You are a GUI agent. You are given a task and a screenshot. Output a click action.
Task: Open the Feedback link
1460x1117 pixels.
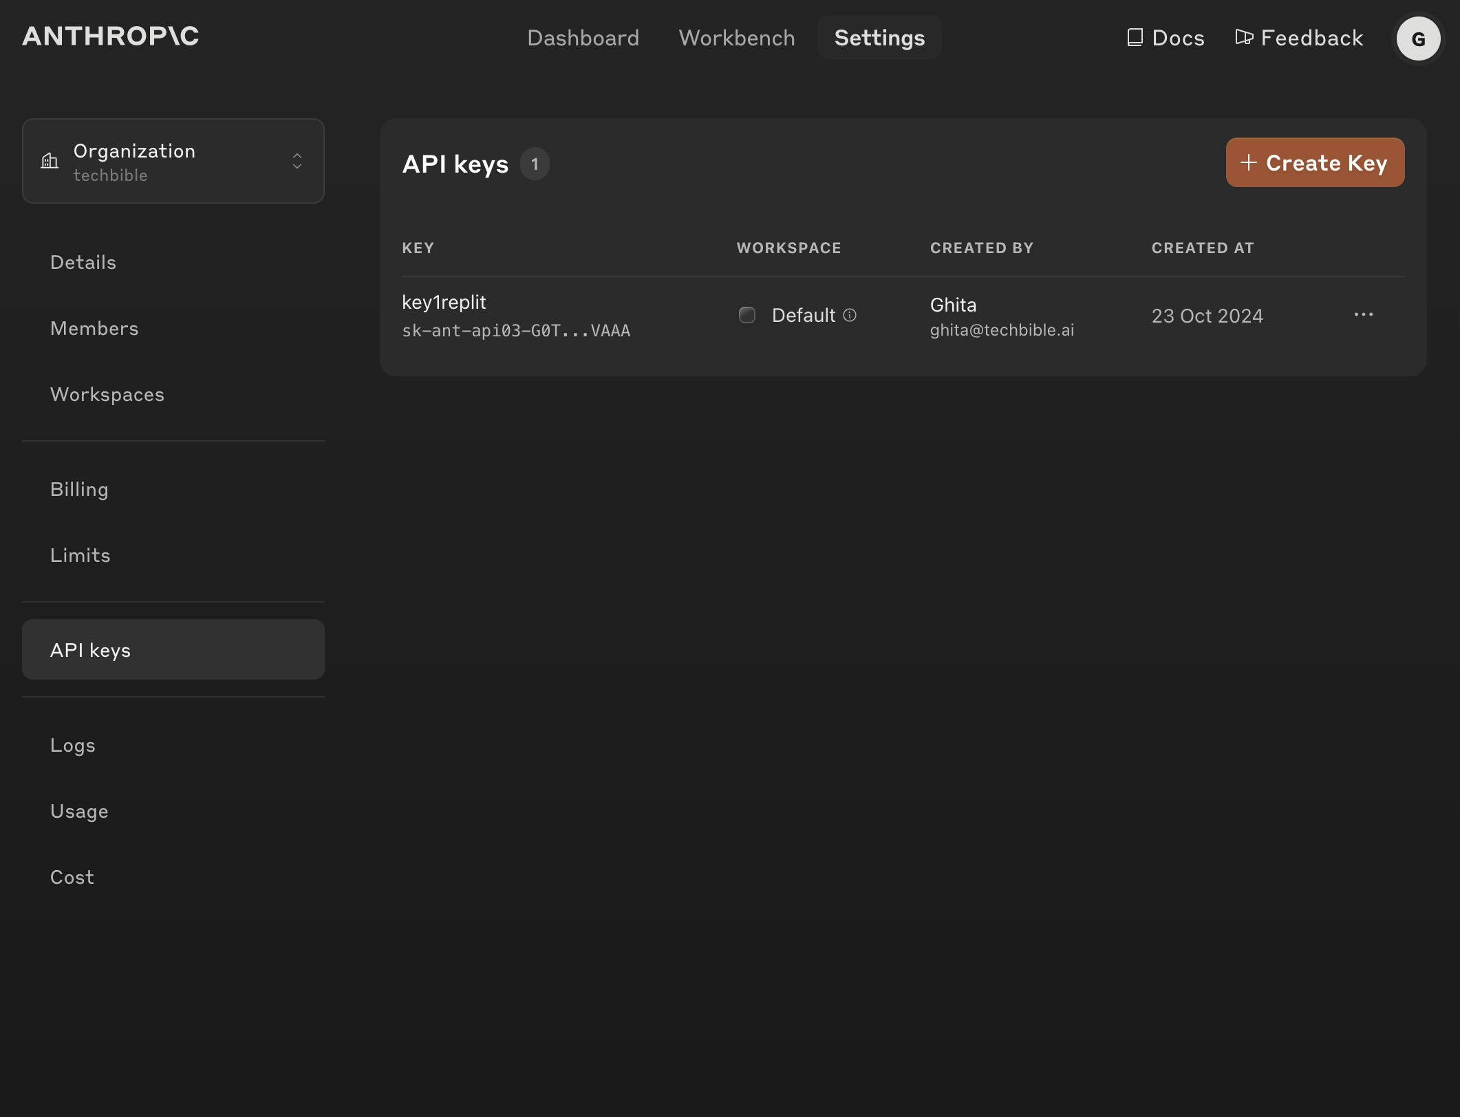coord(1299,37)
